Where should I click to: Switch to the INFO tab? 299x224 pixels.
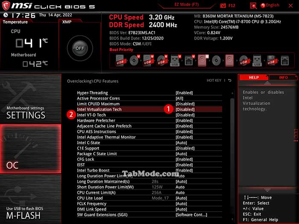pos(283,77)
